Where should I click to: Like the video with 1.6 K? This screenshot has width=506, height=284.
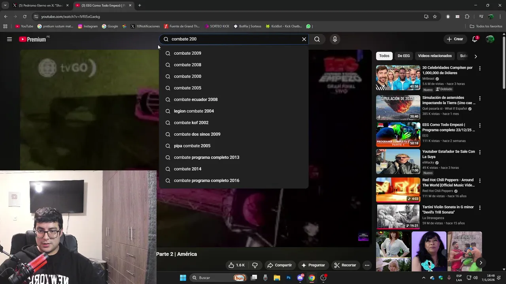click(x=236, y=265)
